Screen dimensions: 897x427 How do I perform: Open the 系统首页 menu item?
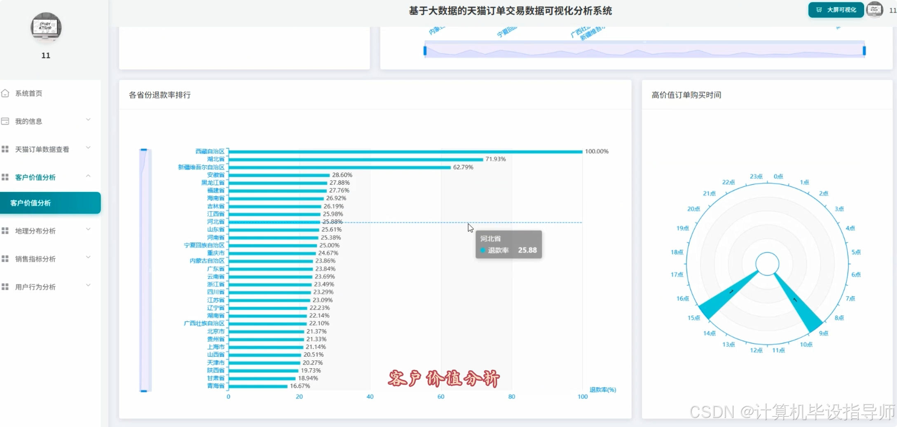(x=29, y=93)
